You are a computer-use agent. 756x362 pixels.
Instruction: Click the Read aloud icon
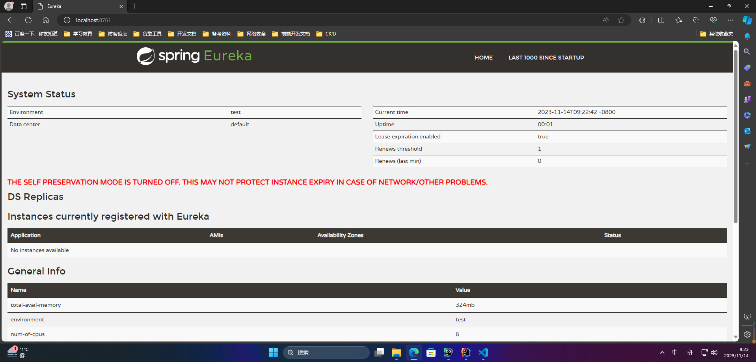pos(605,20)
